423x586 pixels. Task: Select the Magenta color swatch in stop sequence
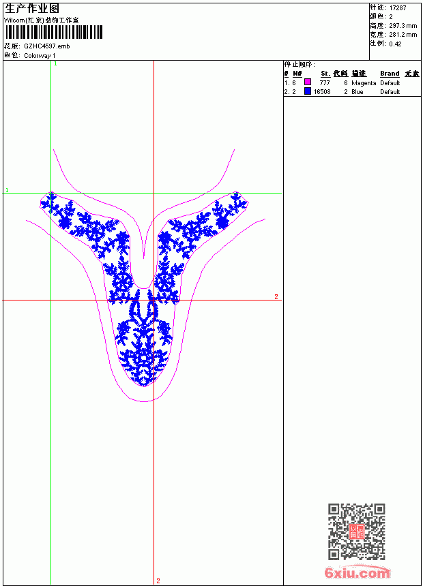click(x=308, y=82)
